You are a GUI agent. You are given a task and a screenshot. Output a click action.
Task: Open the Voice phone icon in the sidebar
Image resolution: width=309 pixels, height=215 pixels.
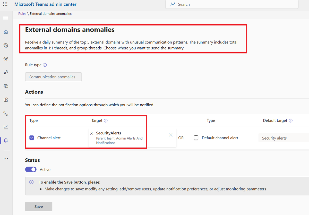pos(6,113)
